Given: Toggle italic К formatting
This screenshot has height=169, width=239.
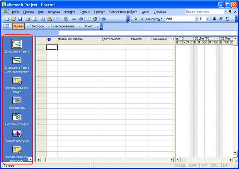Looking at the screenshot, I should [221, 19].
